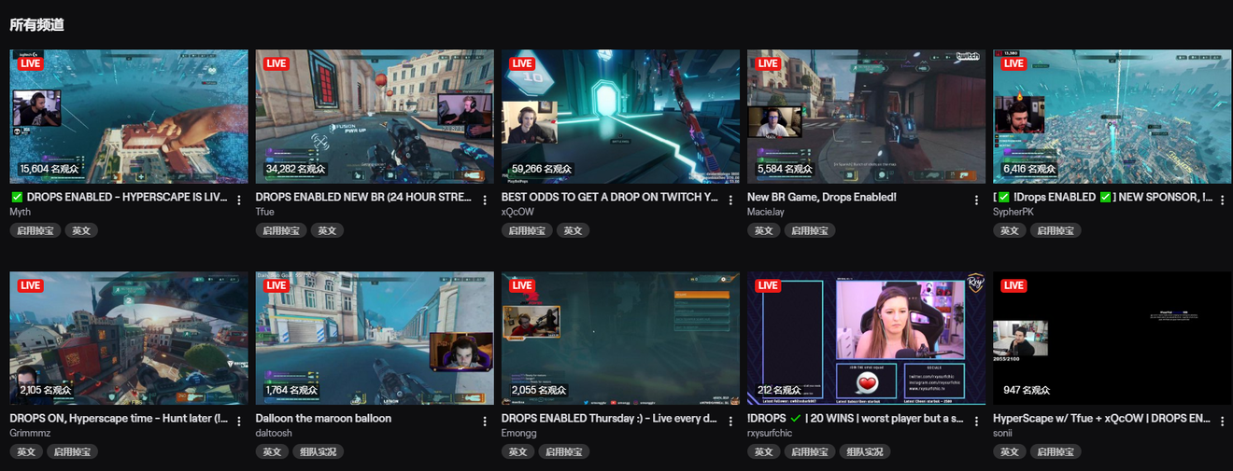Open title 'DROPS ENABLED - HYPERSCAPE IS LIV...'

(119, 198)
